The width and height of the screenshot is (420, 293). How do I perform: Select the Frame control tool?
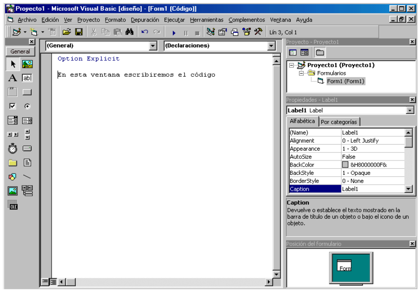[x=13, y=92]
